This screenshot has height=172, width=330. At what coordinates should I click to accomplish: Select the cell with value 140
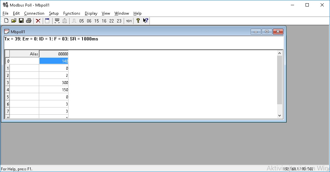tap(54, 61)
